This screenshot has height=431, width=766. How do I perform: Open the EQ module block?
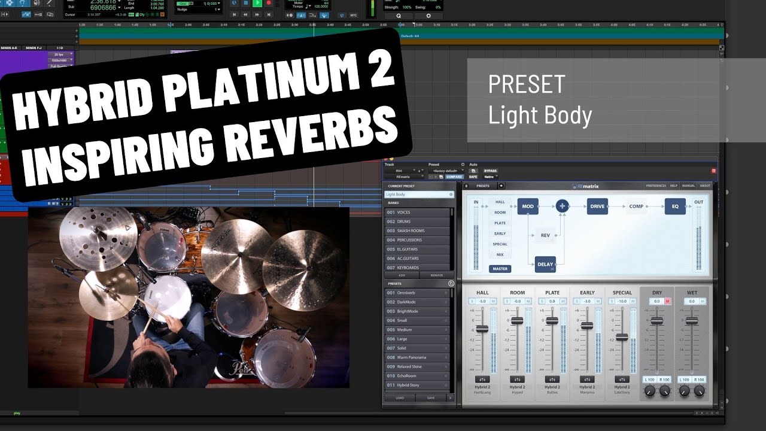[675, 207]
